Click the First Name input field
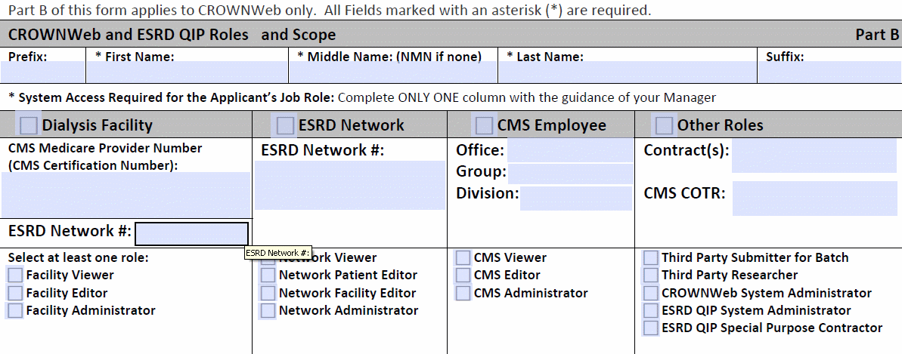The height and width of the screenshot is (354, 902). (187, 73)
